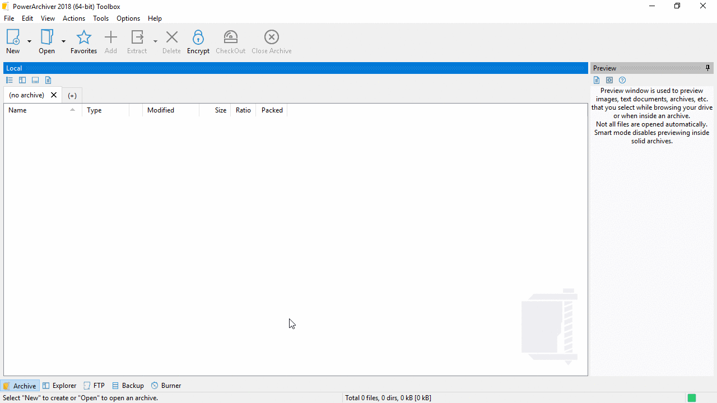Toggle smart preview document mode icon

[x=597, y=80]
